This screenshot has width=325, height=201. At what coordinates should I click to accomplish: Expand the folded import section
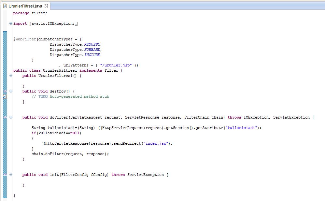click(x=11, y=23)
